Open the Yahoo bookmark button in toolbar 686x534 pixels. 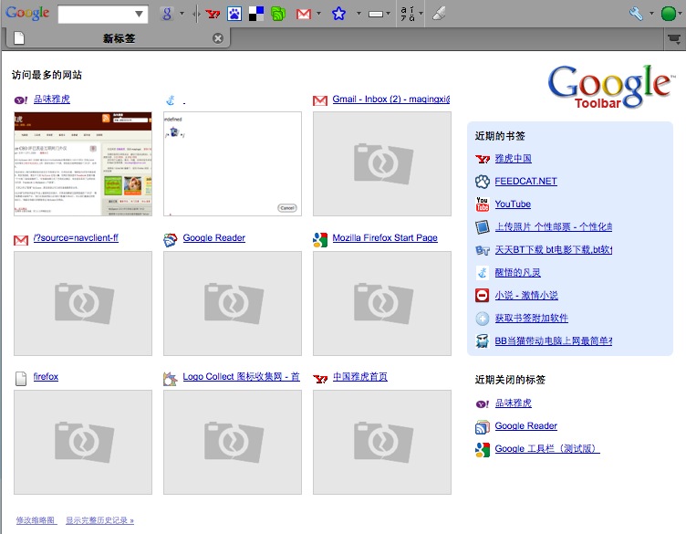pos(213,14)
